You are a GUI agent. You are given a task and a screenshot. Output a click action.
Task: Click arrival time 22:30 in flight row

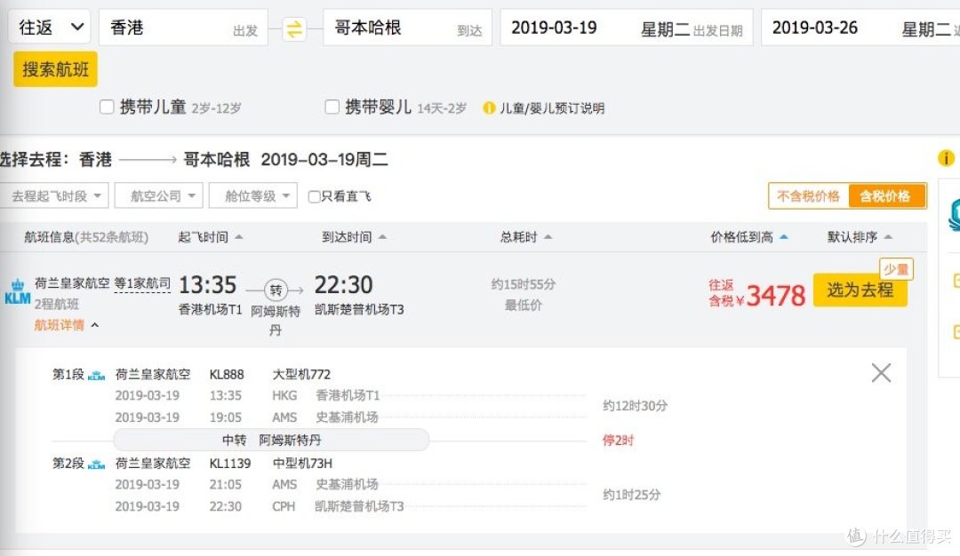(x=343, y=285)
